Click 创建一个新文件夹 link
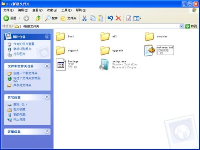Image resolution: width=200 pixels, height=150 pixels. 25,73
